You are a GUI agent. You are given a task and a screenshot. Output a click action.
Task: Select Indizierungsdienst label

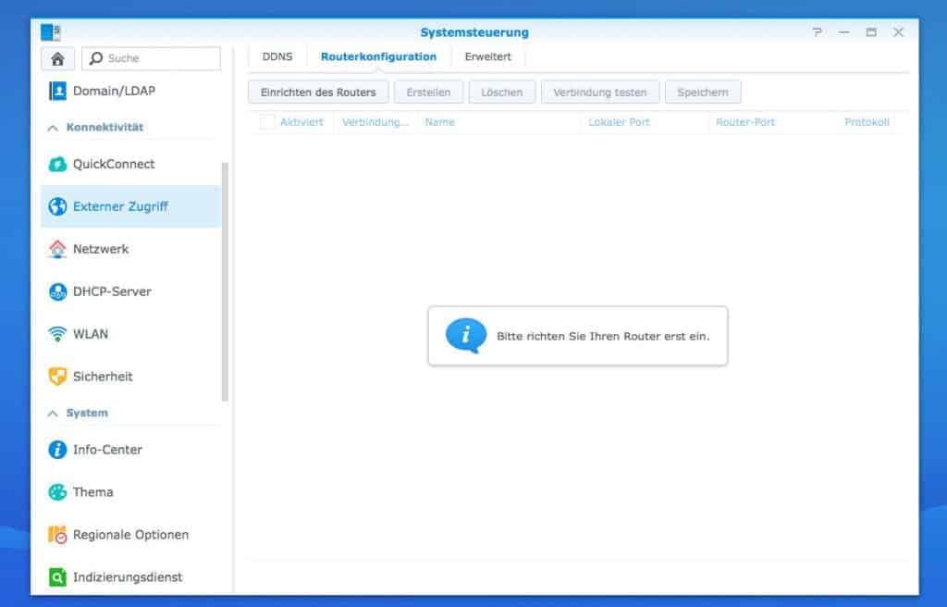pos(128,577)
